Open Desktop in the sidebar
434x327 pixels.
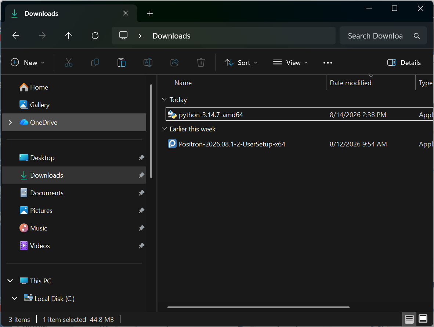point(74,157)
